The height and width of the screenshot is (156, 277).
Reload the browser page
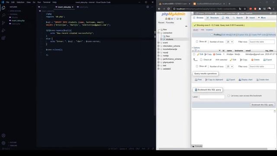(168, 9)
